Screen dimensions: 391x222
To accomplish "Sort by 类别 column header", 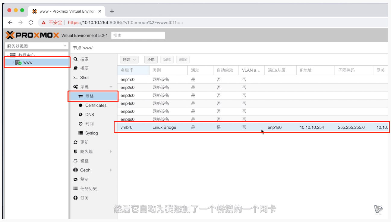I will (x=168, y=70).
